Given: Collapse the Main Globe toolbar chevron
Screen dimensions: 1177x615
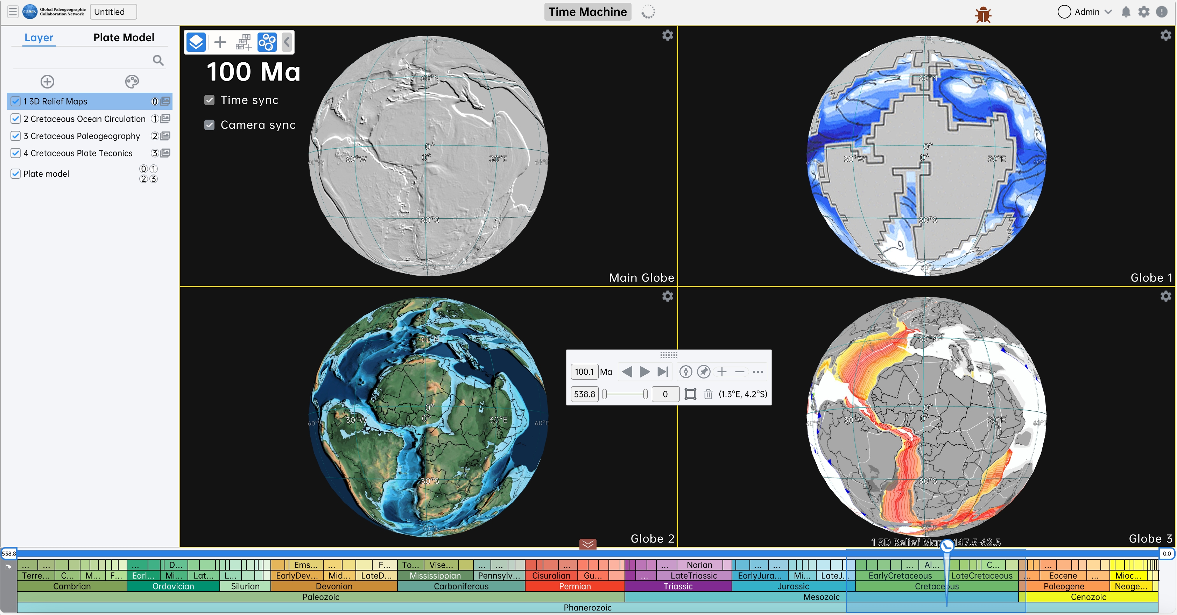Looking at the screenshot, I should click(287, 42).
